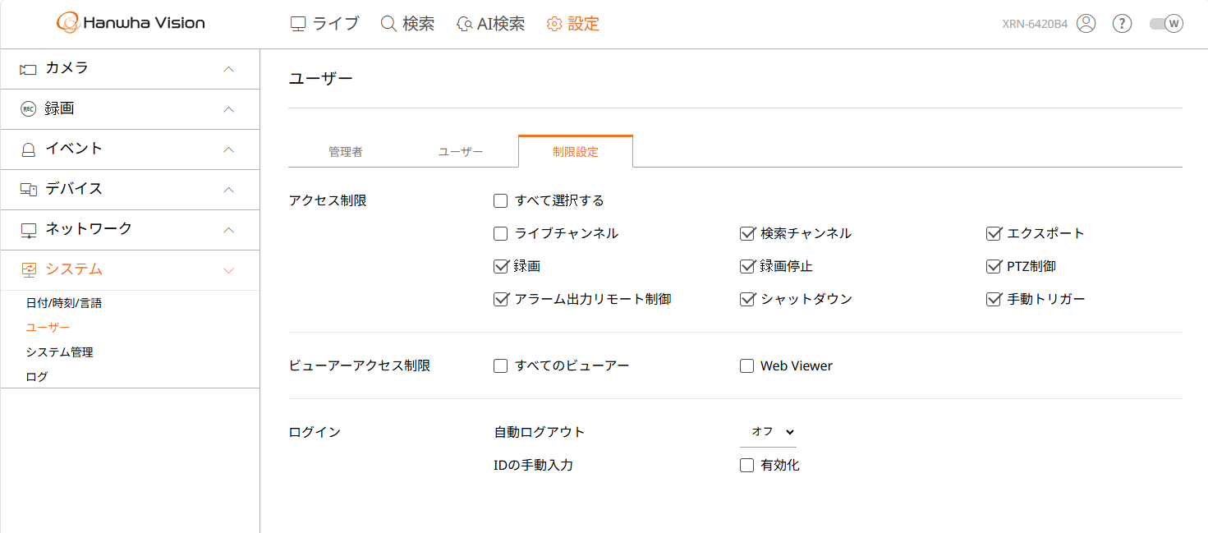Viewport: 1208px width, 533px height.
Task: Collapse the システム menu chevron
Action: coord(229,270)
